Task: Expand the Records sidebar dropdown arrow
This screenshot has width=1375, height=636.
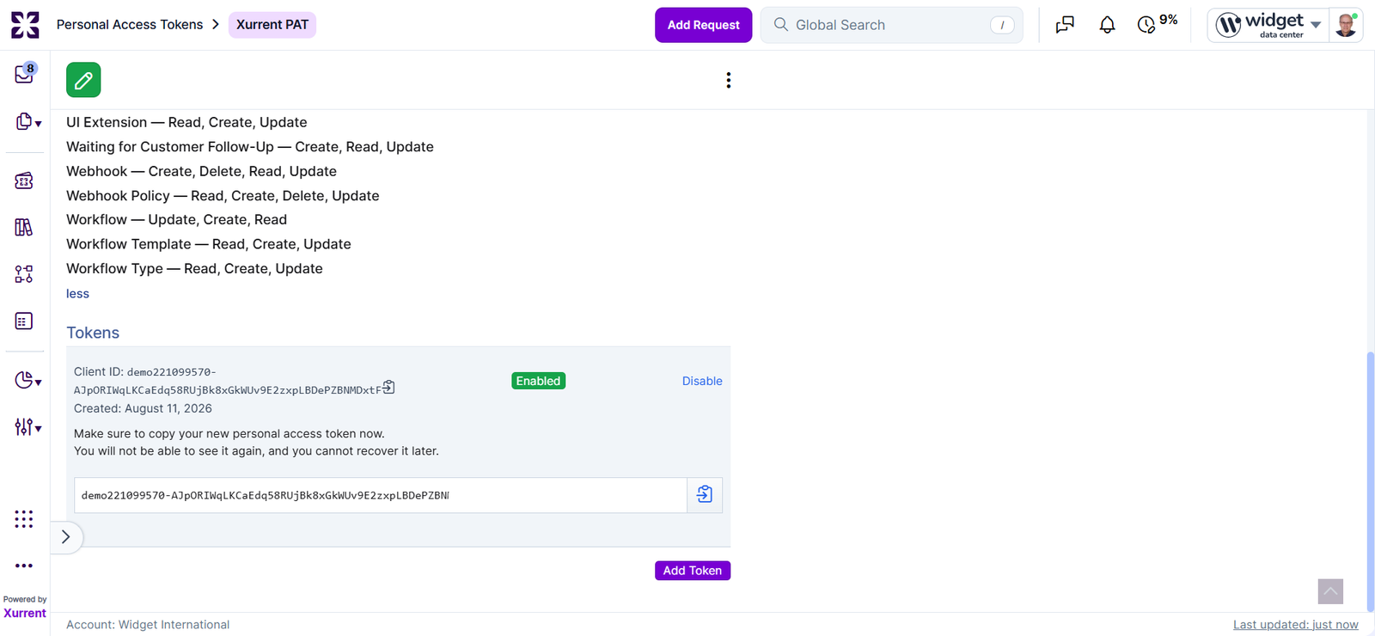Action: 38,124
